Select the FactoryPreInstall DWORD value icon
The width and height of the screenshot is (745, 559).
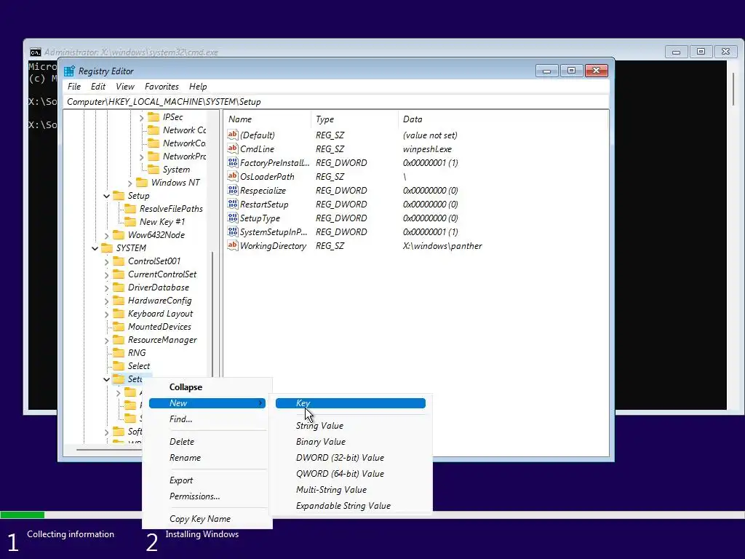[232, 162]
